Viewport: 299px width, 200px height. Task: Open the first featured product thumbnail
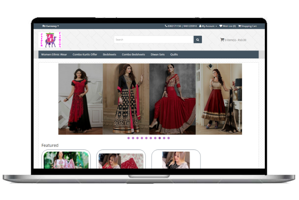point(66,160)
